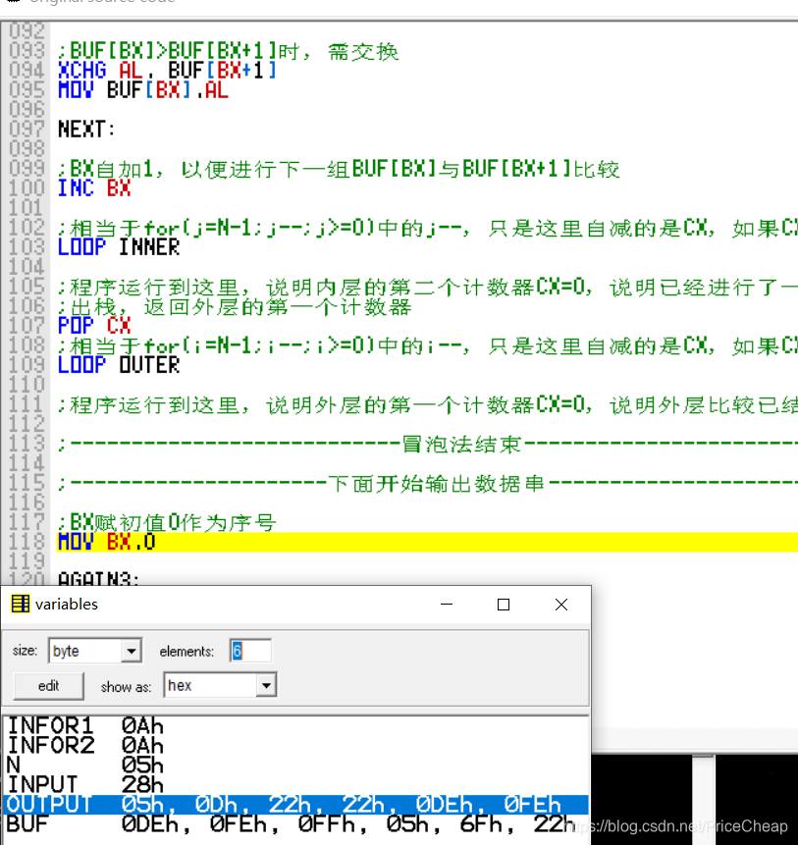Viewport: 798px width, 845px height.
Task: Click the variables window table icon
Action: point(21,605)
